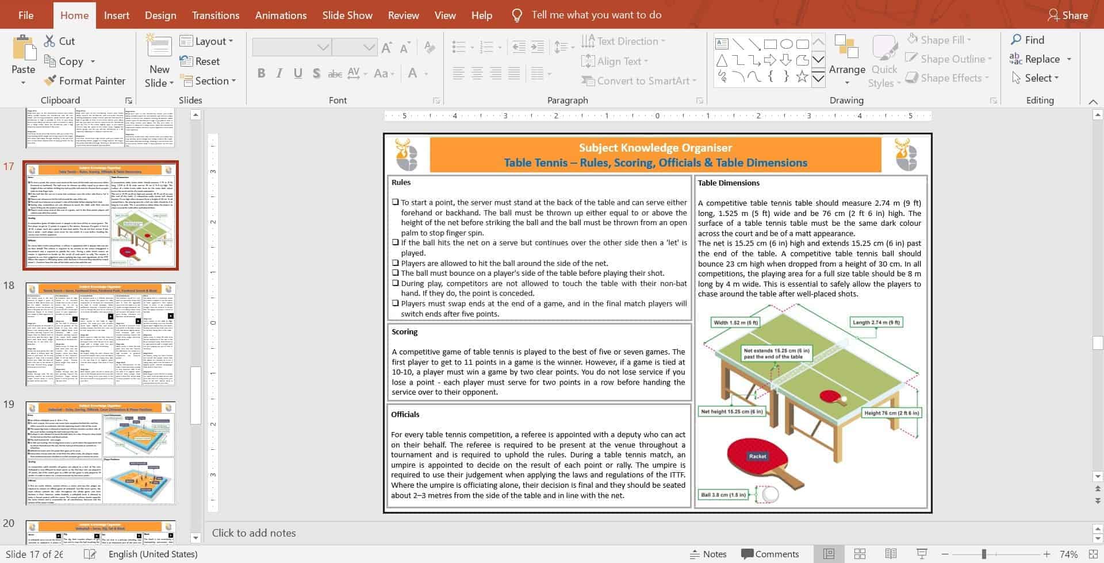Viewport: 1104px width, 563px height.
Task: Expand the Section dropdown
Action: [x=208, y=81]
